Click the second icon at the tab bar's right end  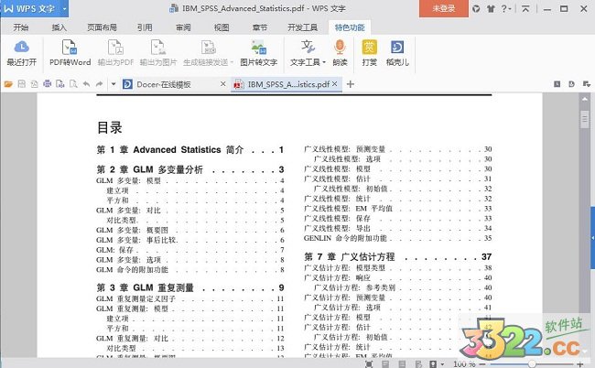pos(571,84)
